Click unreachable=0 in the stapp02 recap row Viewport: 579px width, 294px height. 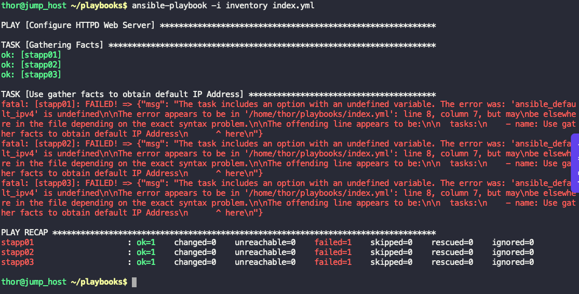point(265,252)
